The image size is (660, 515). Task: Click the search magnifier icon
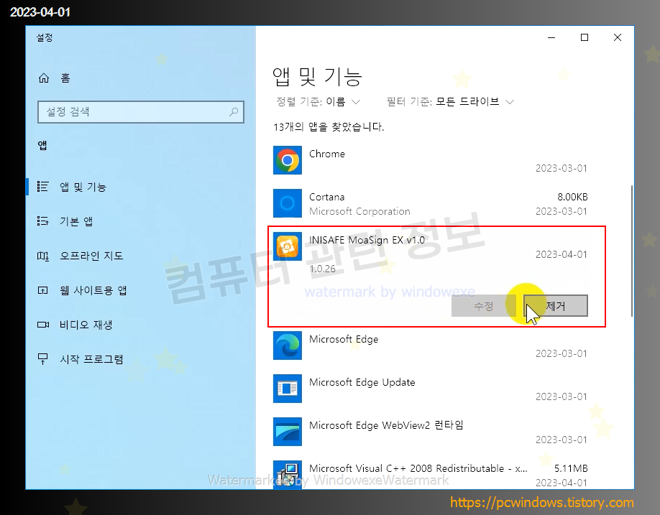point(234,112)
